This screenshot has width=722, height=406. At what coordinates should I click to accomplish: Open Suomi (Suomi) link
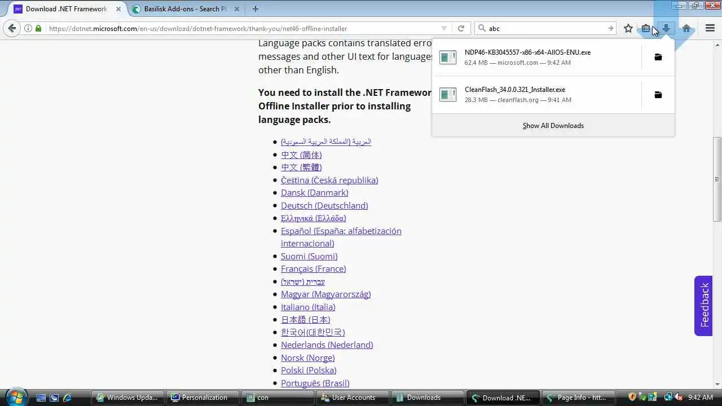(309, 256)
